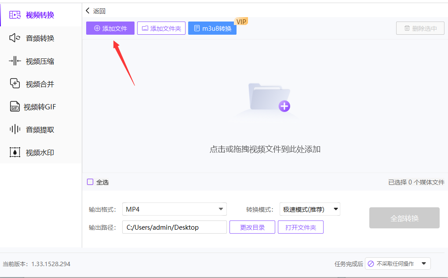Click the disabled 删除选中 button
The width and height of the screenshot is (448, 278).
coord(420,28)
